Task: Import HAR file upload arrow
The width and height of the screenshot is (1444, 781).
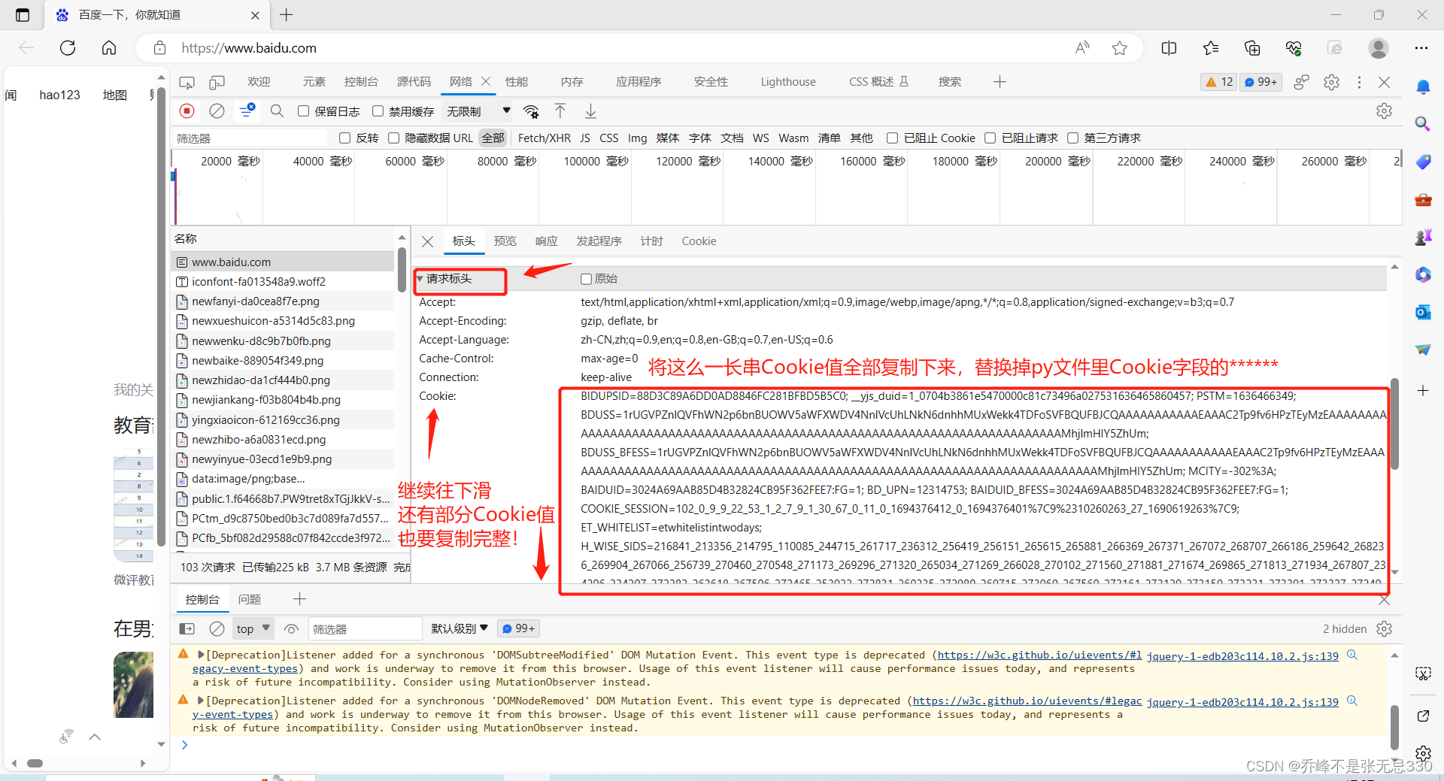Action: pos(560,111)
